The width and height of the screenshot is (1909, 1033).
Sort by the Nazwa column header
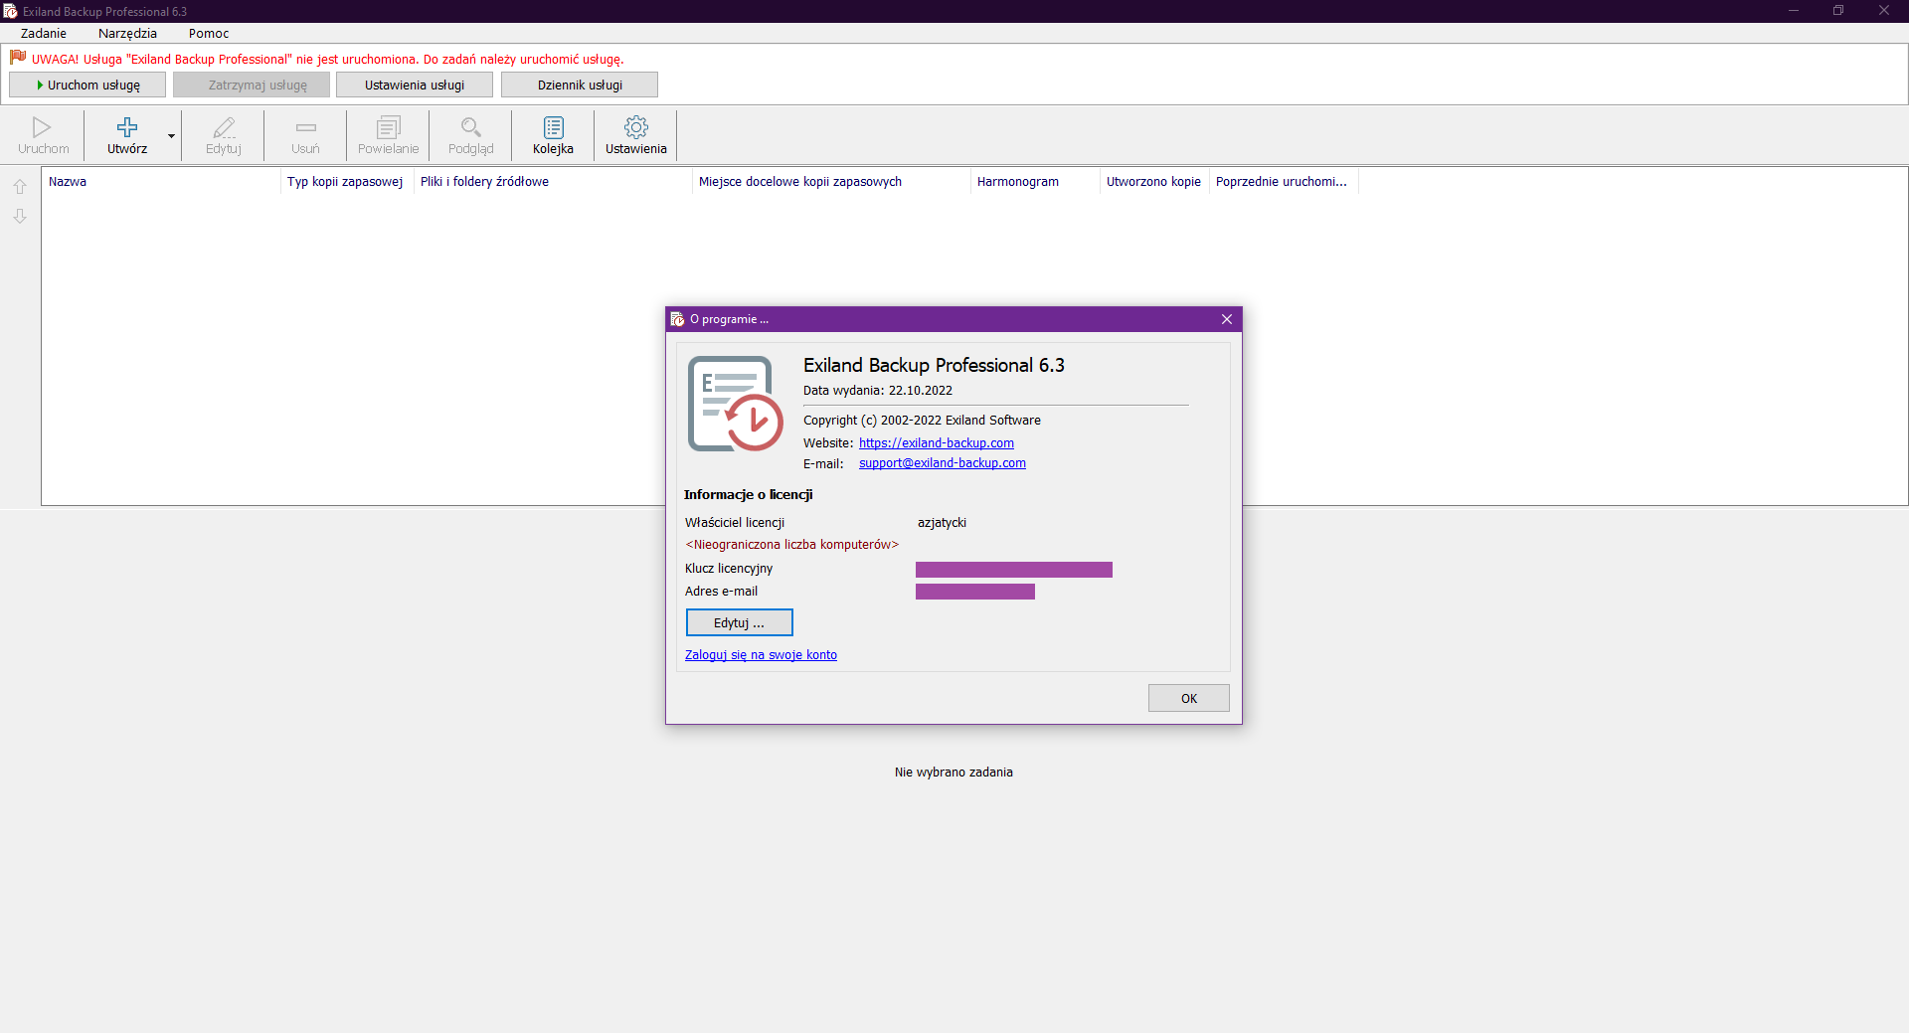(161, 182)
